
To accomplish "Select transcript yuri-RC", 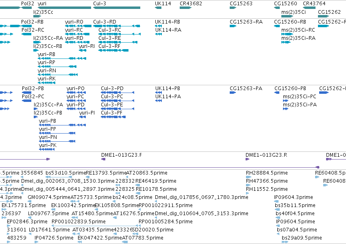I will tap(74, 30).
